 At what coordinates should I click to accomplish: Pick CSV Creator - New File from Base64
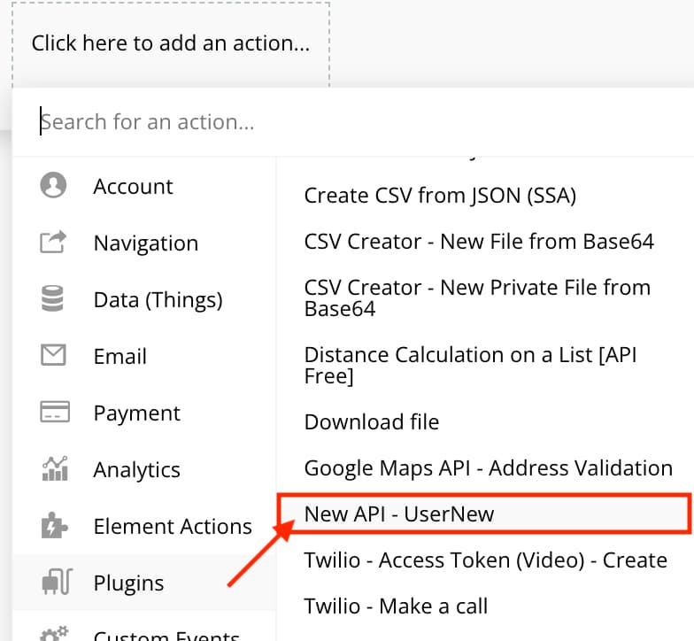[479, 241]
